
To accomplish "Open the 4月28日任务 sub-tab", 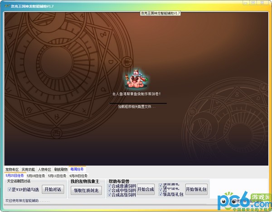I will pyautogui.click(x=78, y=176).
